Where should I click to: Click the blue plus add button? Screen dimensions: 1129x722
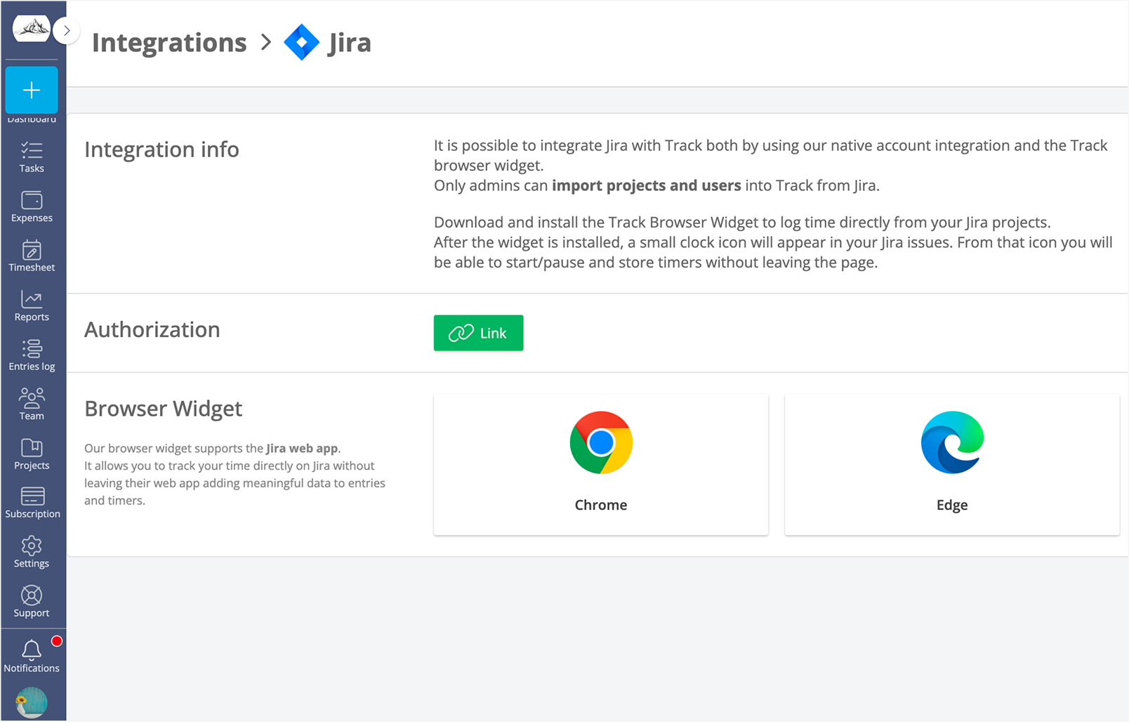click(32, 90)
